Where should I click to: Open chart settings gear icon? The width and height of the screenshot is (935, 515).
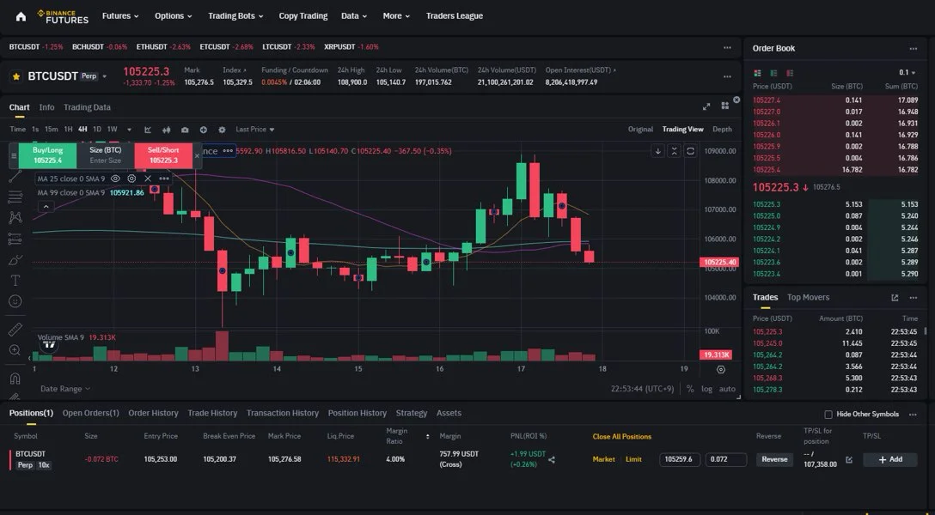pyautogui.click(x=222, y=130)
